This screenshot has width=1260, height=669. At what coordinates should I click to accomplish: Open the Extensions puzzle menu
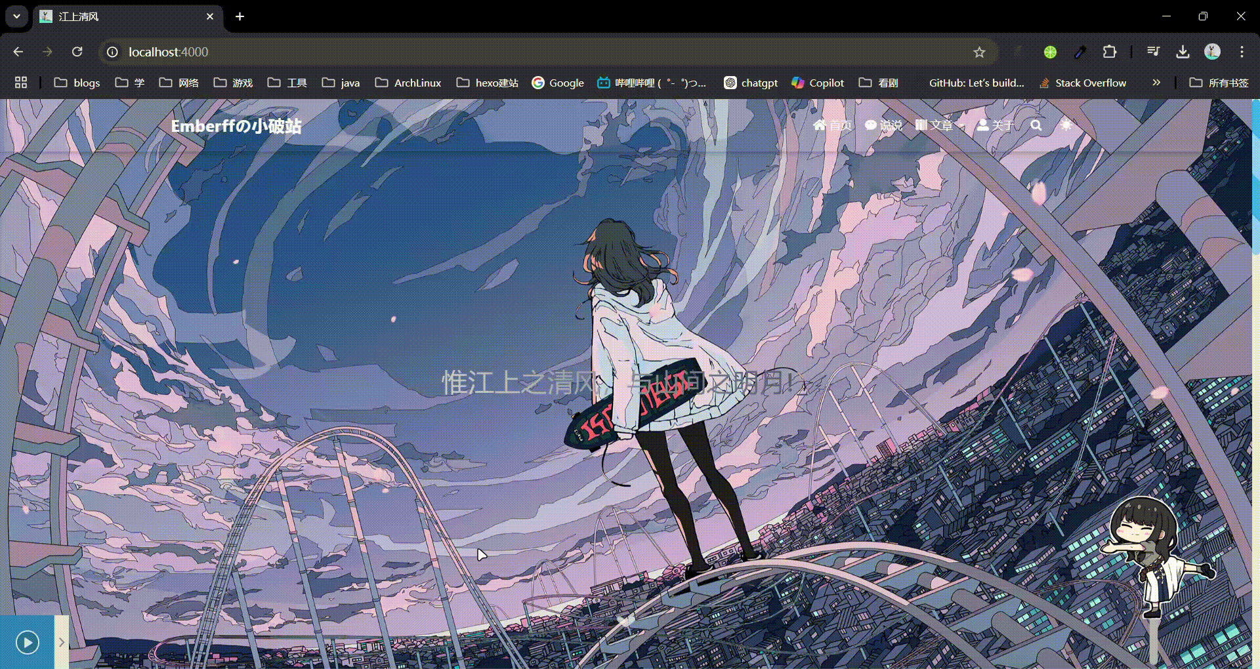tap(1110, 52)
